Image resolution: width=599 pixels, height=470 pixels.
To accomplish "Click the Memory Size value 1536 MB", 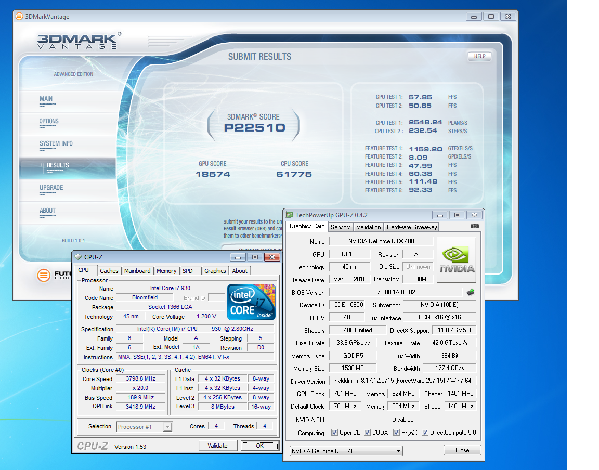I will 353,368.
